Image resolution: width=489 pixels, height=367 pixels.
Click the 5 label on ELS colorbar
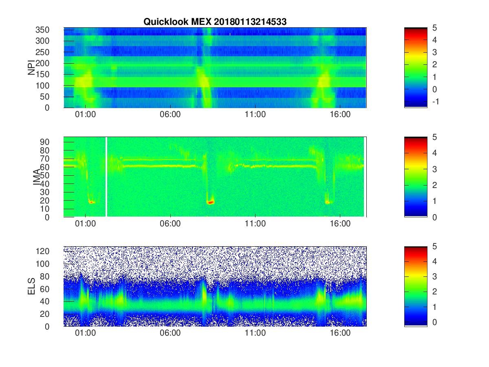pos(434,247)
